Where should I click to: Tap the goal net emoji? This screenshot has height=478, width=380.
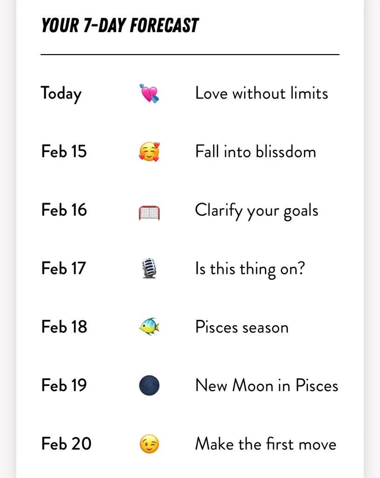click(149, 212)
